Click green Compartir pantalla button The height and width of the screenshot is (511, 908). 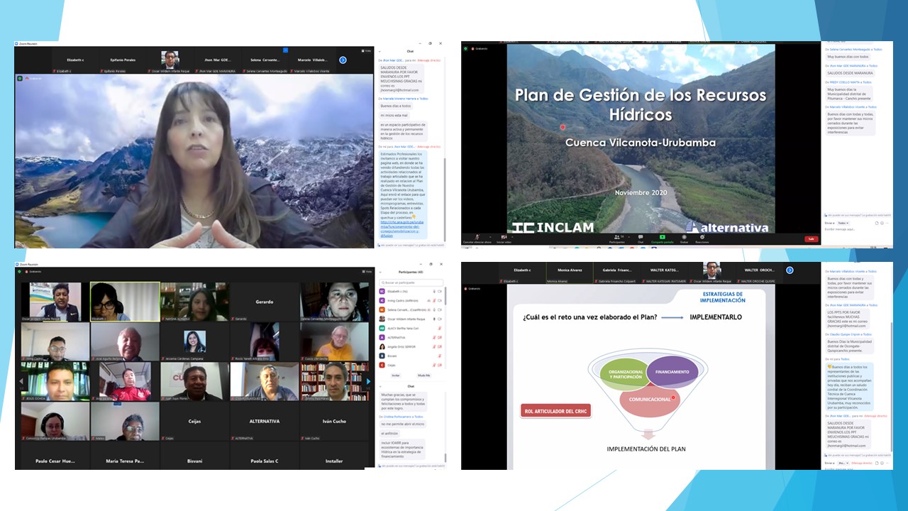662,238
